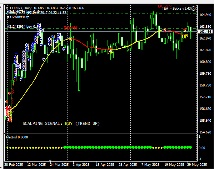Click the 7 May 2025 date label
Viewport: 214px width, 169px height.
[150, 165]
